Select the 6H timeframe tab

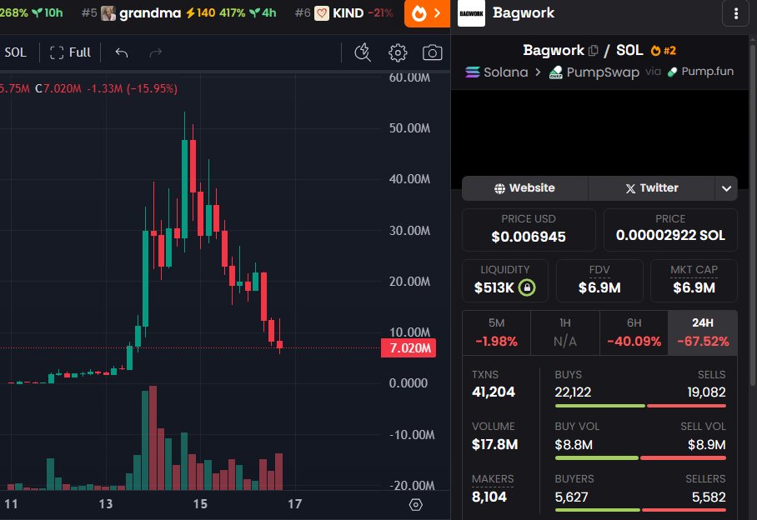(634, 332)
